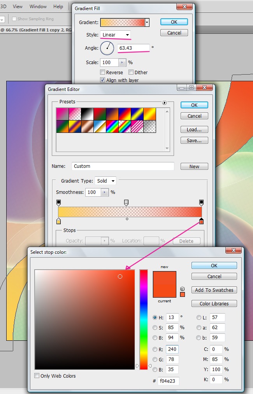The width and height of the screenshot is (253, 394).
Task: Choose the rainbow spectrum gradient preset
Action: (x=112, y=126)
